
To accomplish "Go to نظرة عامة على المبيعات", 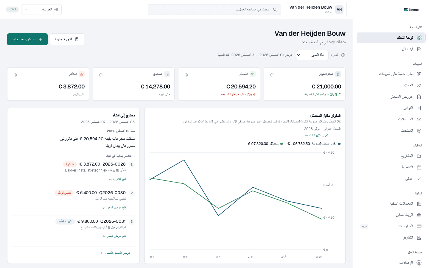I will click(391, 74).
